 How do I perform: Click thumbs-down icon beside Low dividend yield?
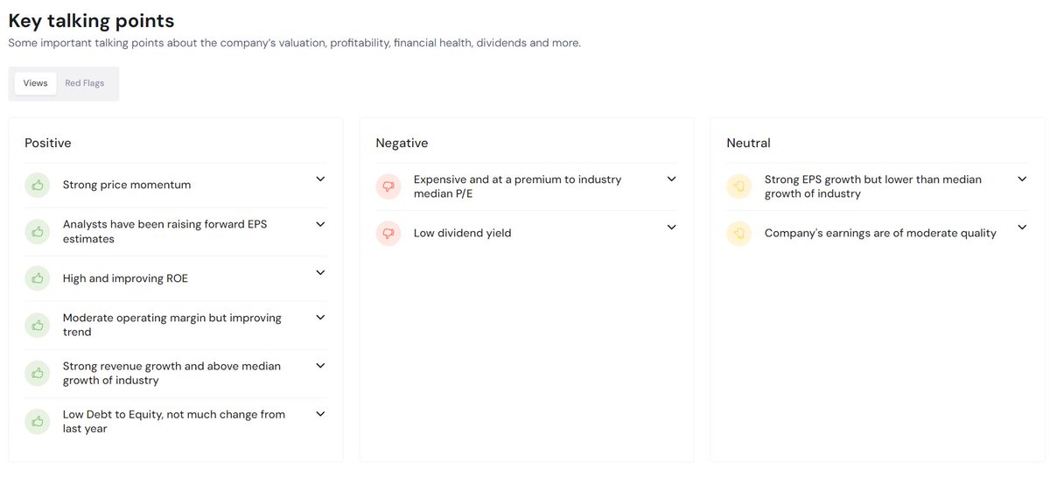tap(388, 234)
